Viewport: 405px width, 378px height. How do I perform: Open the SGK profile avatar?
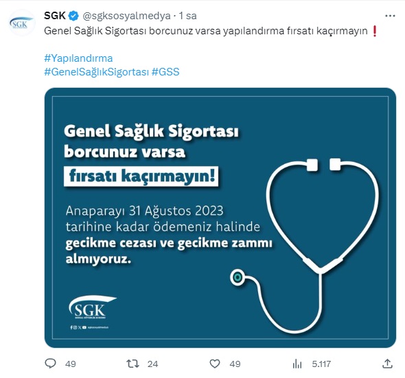[22, 23]
